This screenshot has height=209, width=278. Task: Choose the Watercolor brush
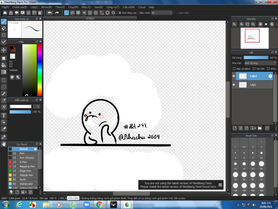(23, 184)
